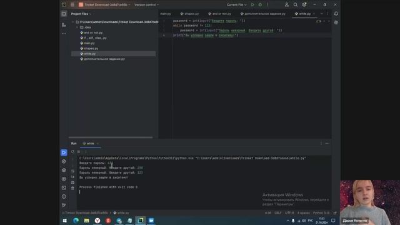
Task: Print console output with the printer icon
Action: tap(72, 182)
